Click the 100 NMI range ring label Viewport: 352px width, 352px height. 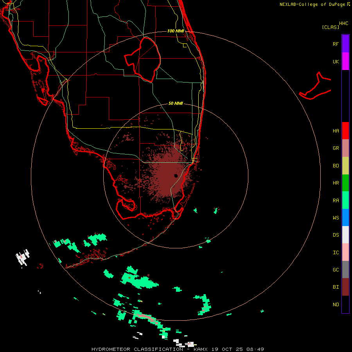[x=176, y=31]
